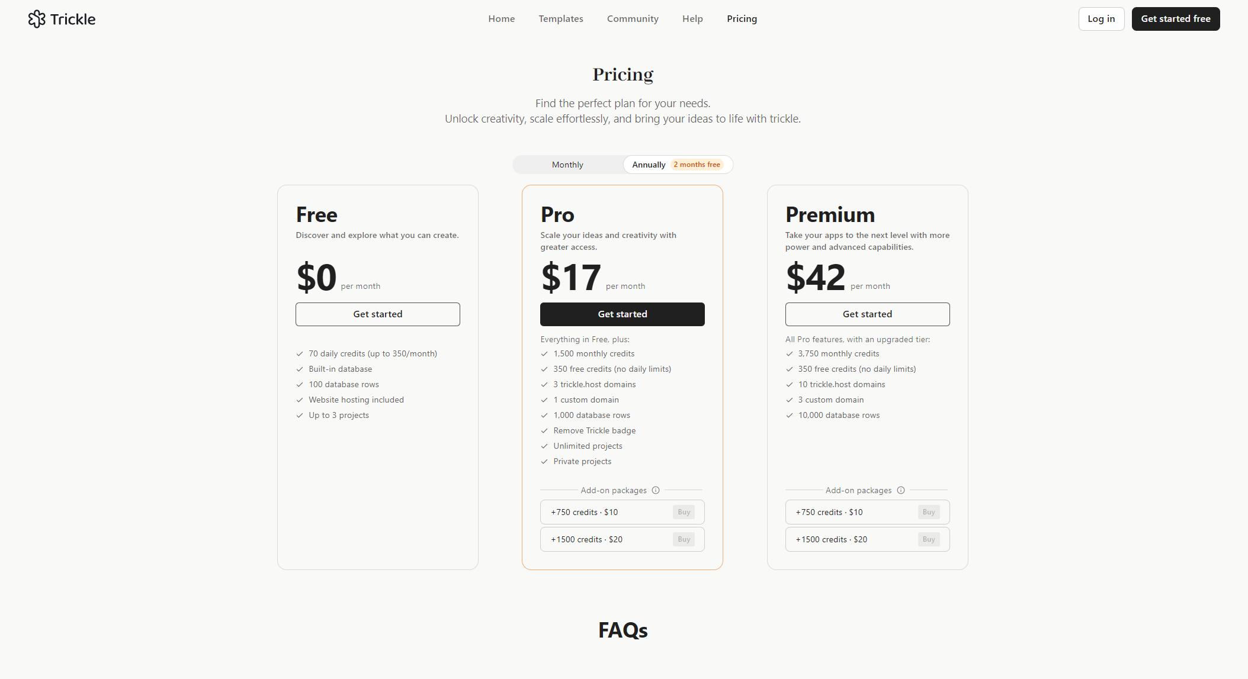Click the Log in button
The height and width of the screenshot is (679, 1248).
click(x=1101, y=19)
